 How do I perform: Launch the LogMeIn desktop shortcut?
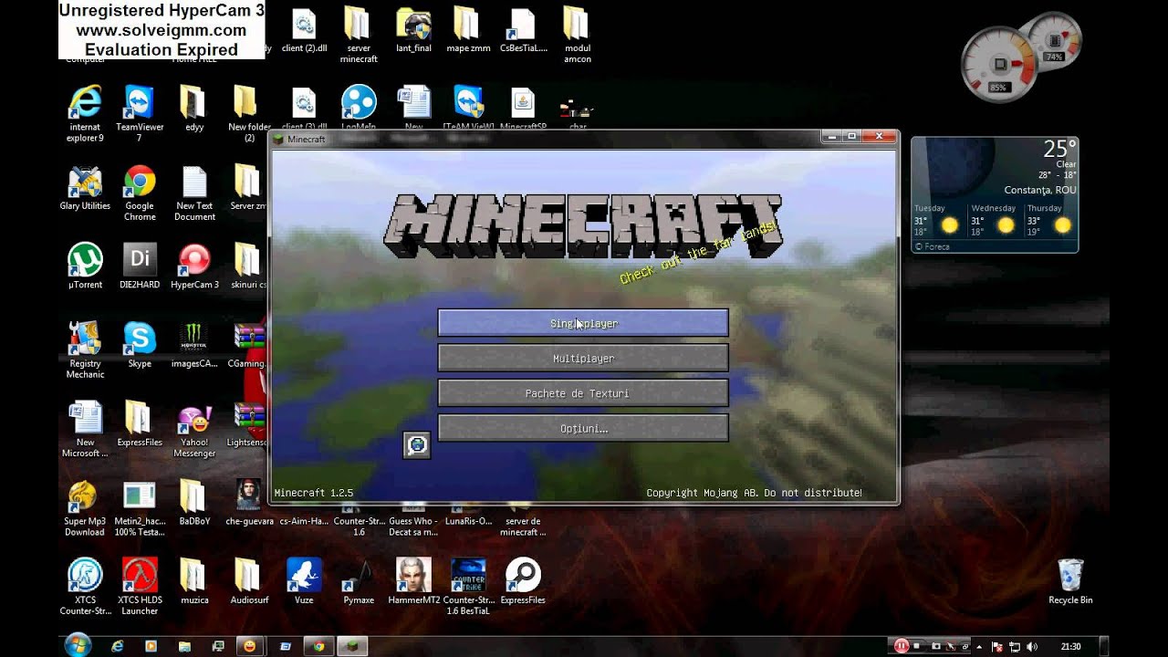coord(359,108)
